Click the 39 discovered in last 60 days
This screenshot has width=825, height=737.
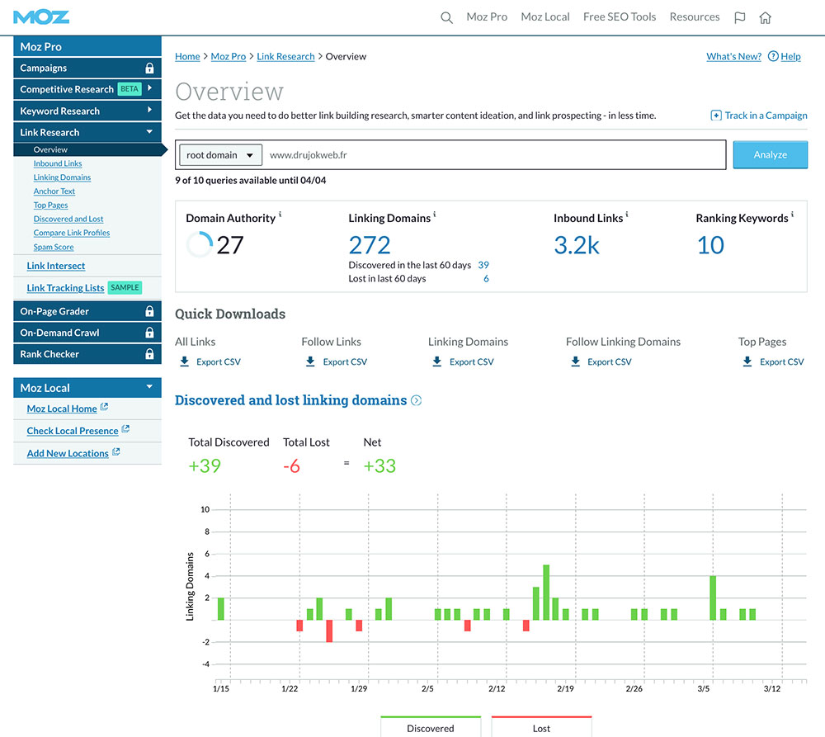[x=483, y=265]
